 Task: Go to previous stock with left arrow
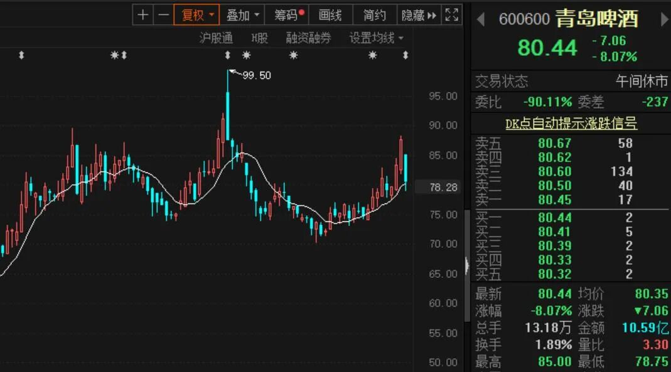point(481,19)
